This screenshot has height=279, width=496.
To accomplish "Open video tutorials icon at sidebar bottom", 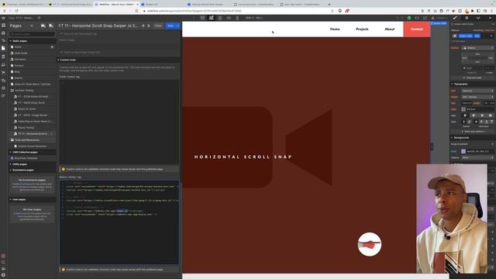I will (x=3, y=269).
